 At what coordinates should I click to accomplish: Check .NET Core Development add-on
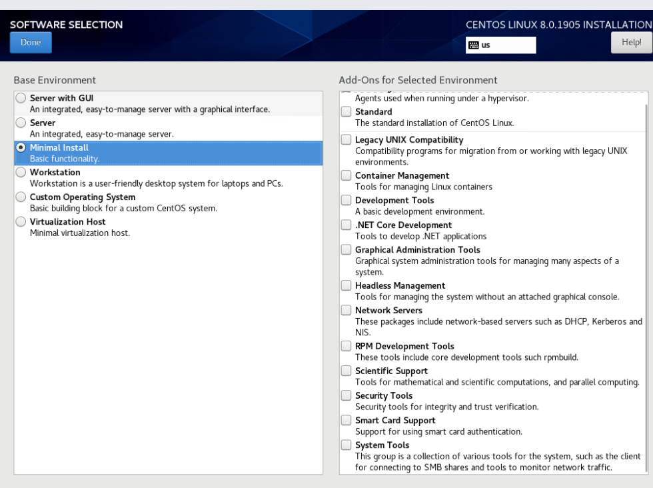click(x=346, y=225)
